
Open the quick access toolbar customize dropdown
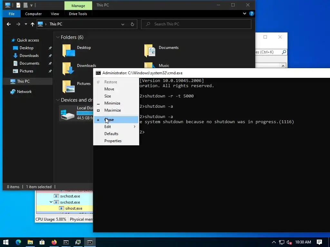[31, 5]
